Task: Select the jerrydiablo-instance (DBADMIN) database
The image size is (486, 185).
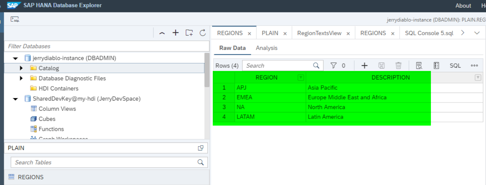Action: coord(74,58)
